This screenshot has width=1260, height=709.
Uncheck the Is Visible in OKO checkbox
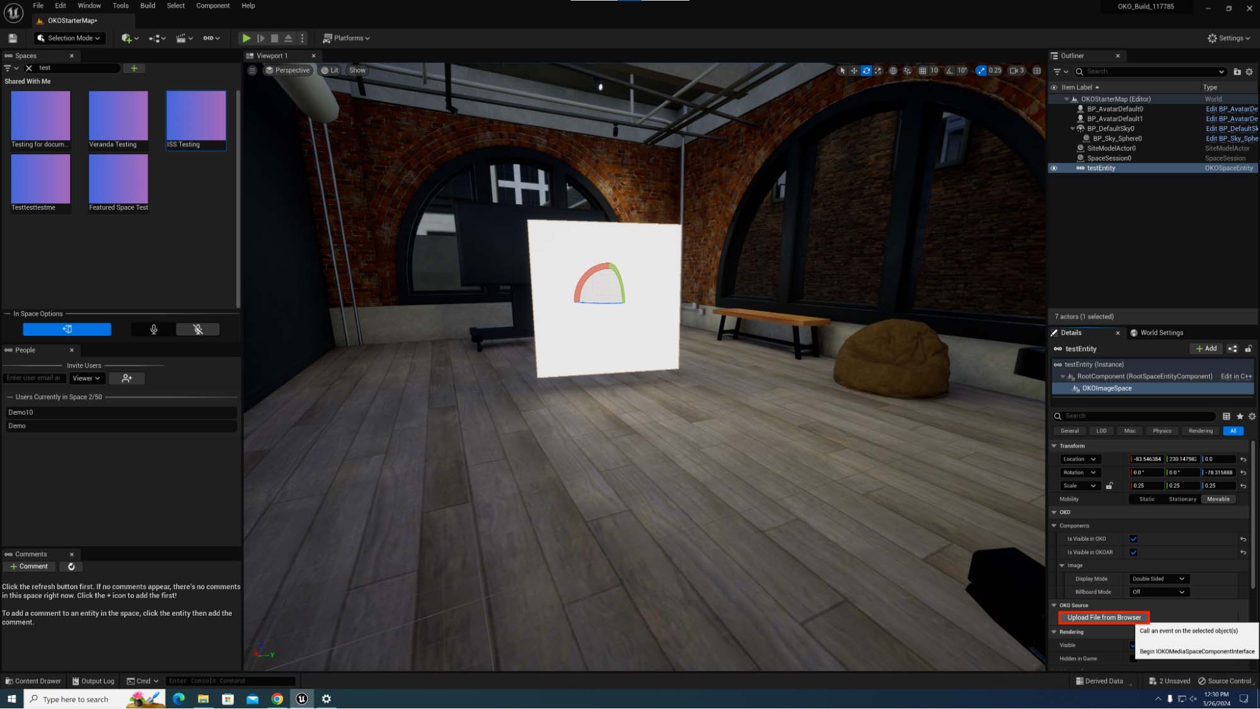click(x=1133, y=539)
